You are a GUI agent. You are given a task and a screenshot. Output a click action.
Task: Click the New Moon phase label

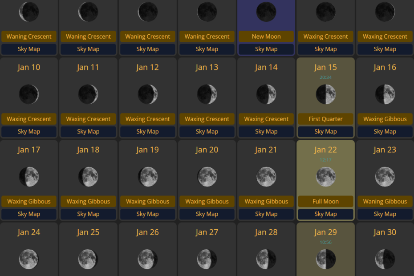(266, 37)
